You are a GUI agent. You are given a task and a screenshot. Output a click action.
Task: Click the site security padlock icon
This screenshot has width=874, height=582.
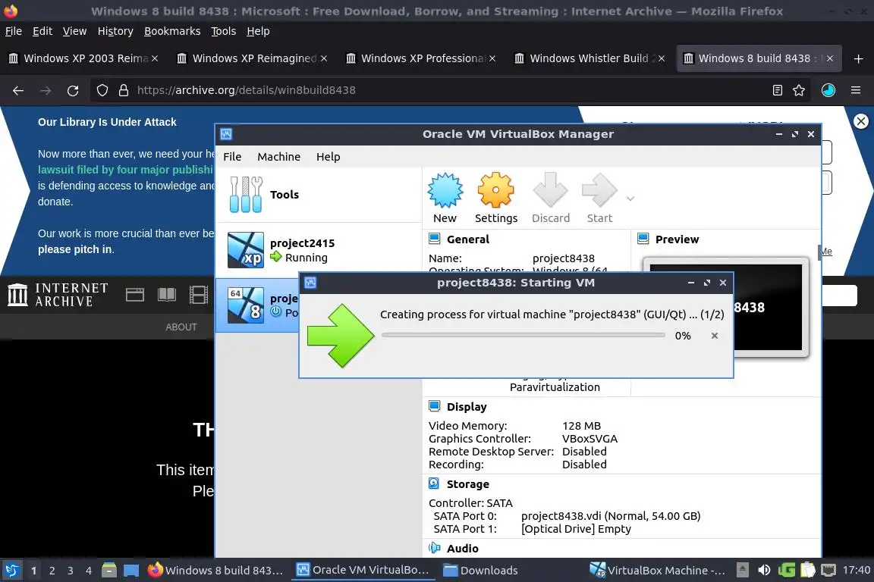[x=124, y=90]
